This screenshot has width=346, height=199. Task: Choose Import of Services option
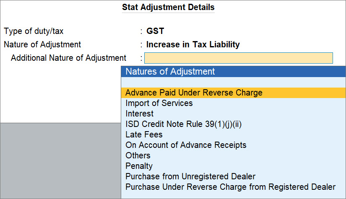click(233, 103)
